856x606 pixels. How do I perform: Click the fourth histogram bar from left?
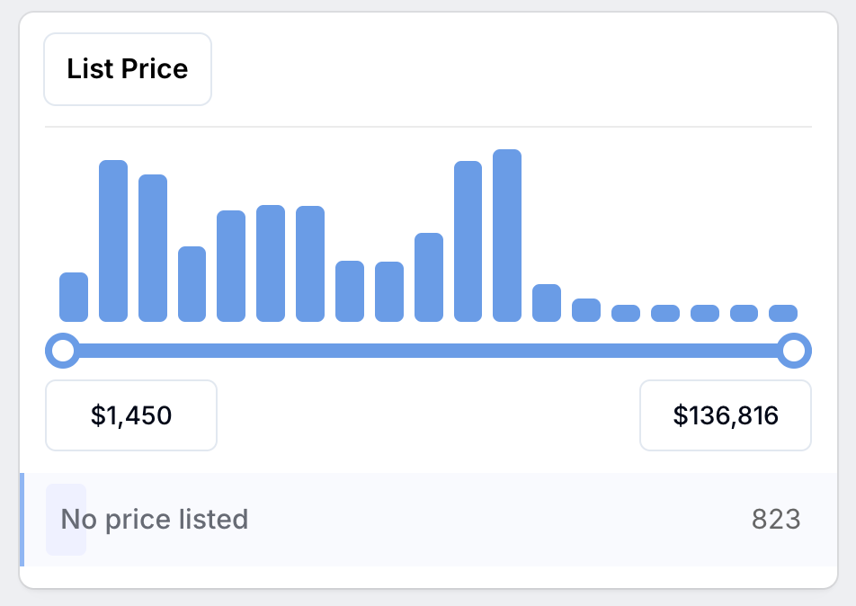click(x=192, y=284)
